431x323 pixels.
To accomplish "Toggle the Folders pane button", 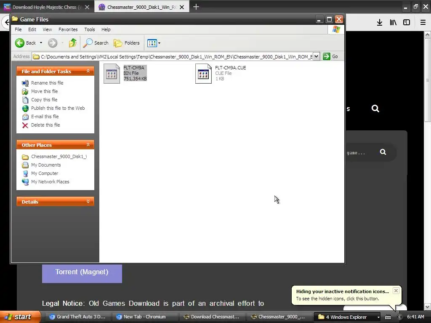I will pos(127,43).
